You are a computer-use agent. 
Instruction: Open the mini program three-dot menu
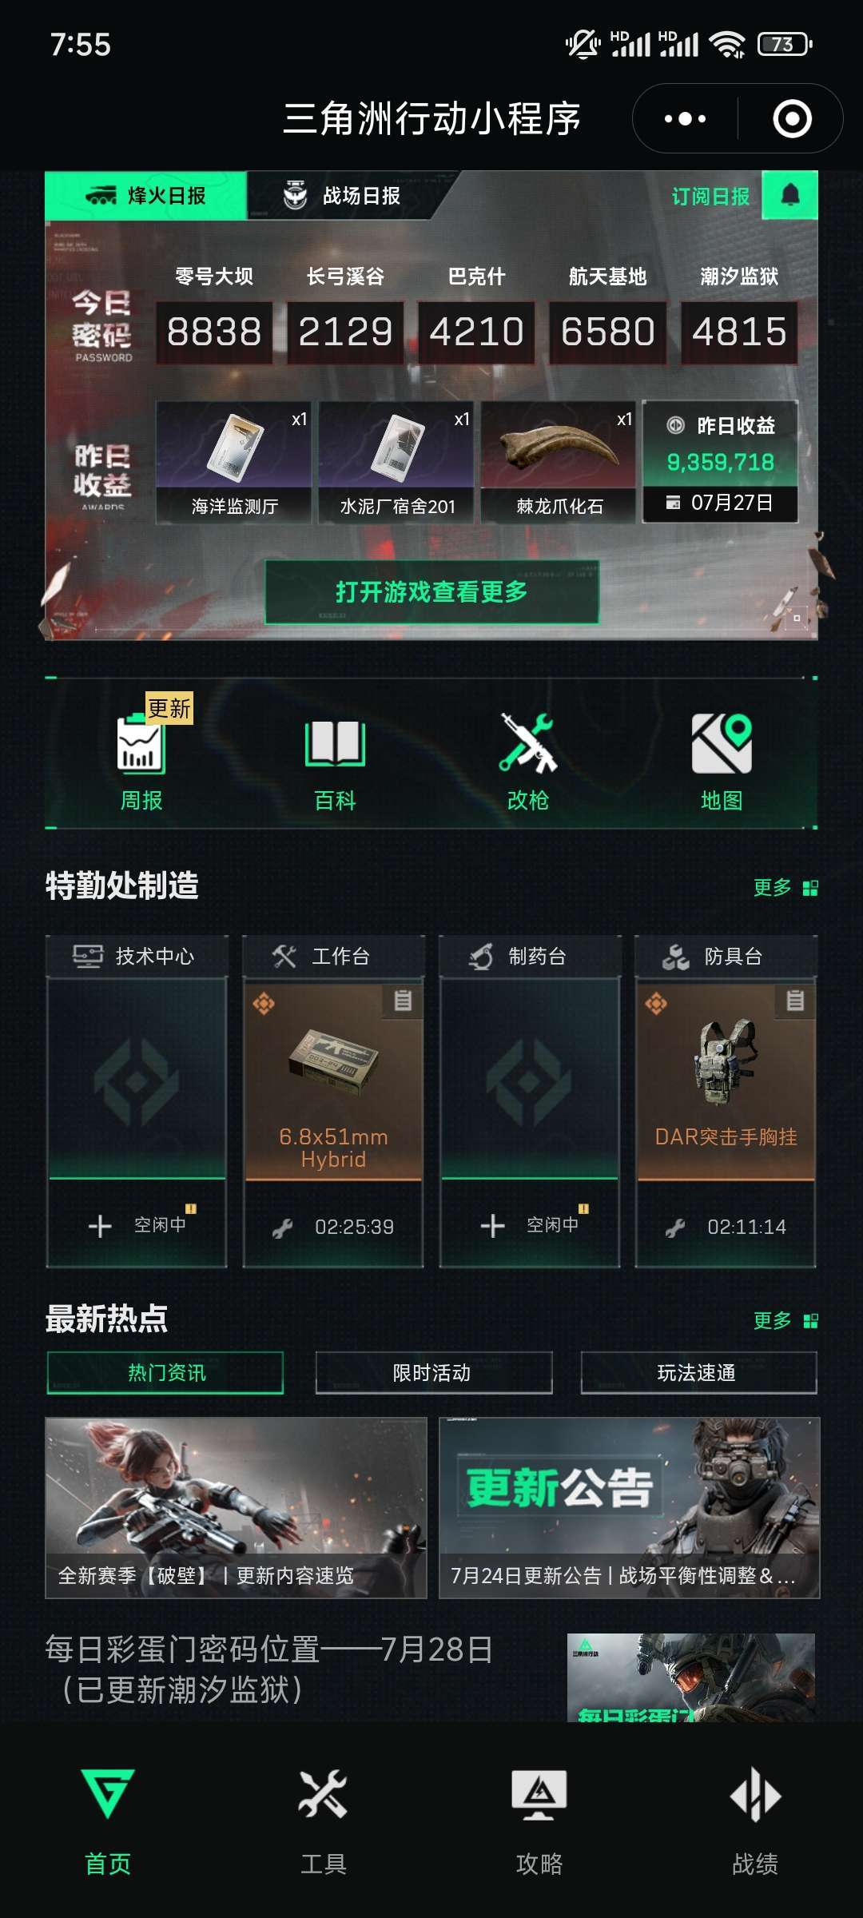click(x=685, y=118)
